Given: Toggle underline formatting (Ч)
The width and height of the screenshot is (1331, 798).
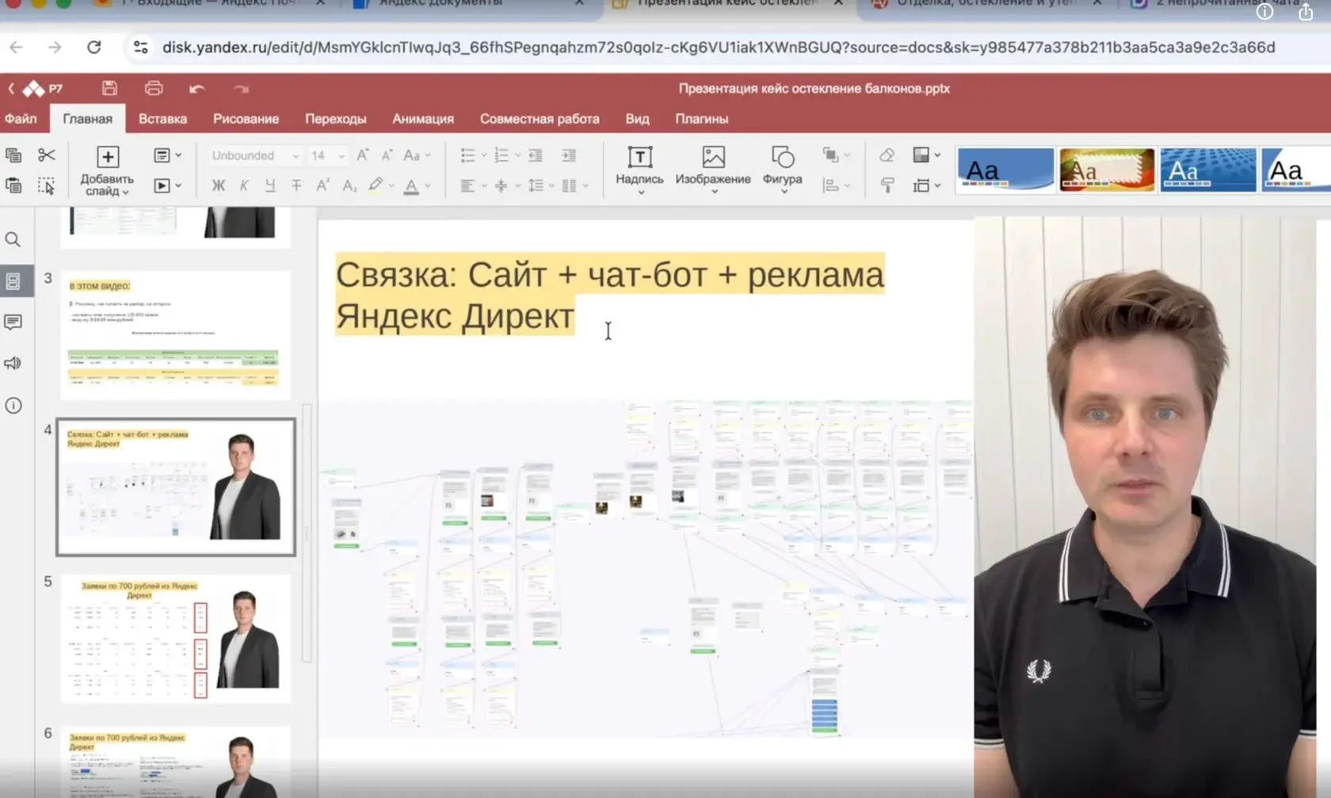Looking at the screenshot, I should [x=270, y=185].
